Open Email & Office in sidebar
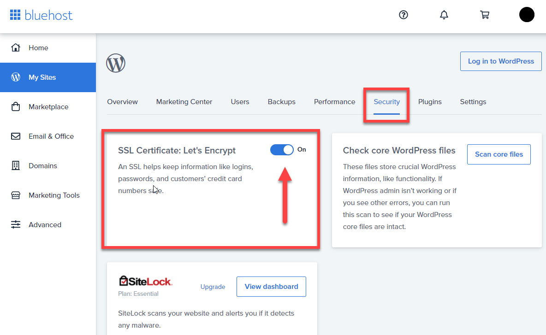Viewport: 546px width, 335px height. (x=47, y=136)
